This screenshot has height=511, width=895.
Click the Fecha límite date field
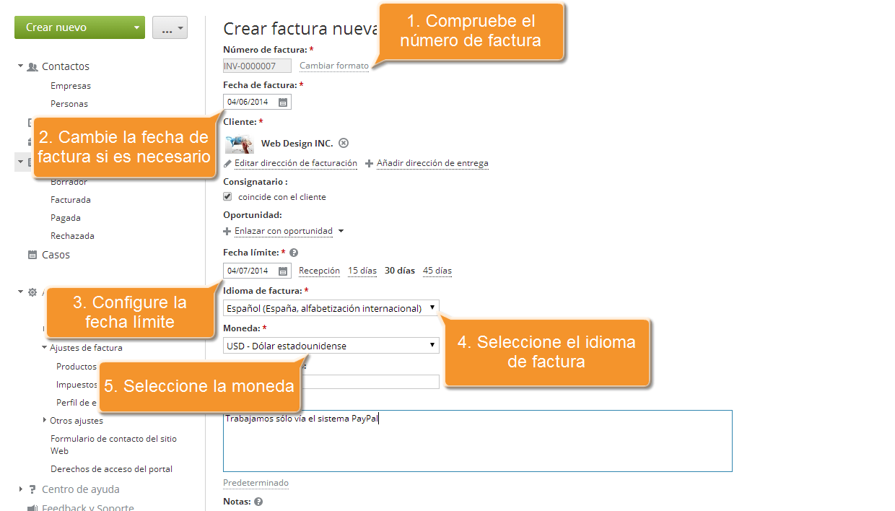tap(257, 271)
